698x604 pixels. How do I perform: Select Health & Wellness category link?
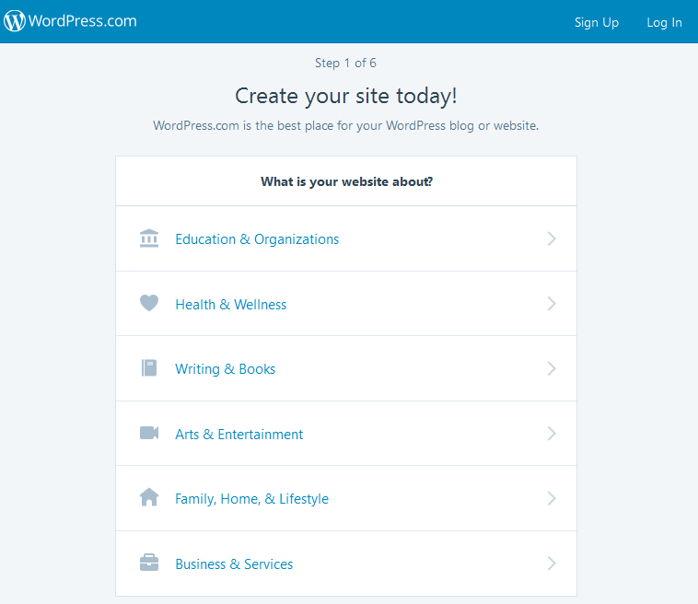pyautogui.click(x=231, y=304)
